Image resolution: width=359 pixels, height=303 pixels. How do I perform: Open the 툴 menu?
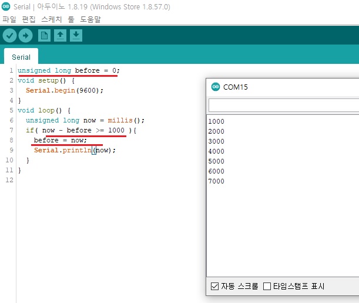[71, 19]
